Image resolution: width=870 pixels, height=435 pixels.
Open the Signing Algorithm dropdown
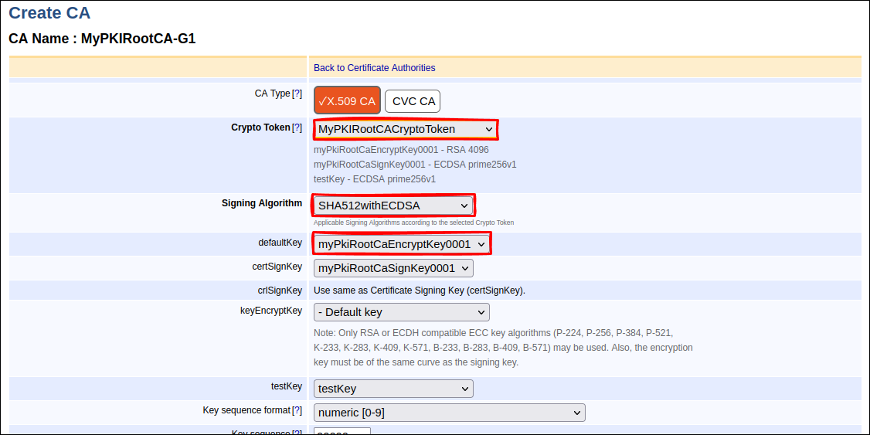pos(393,206)
